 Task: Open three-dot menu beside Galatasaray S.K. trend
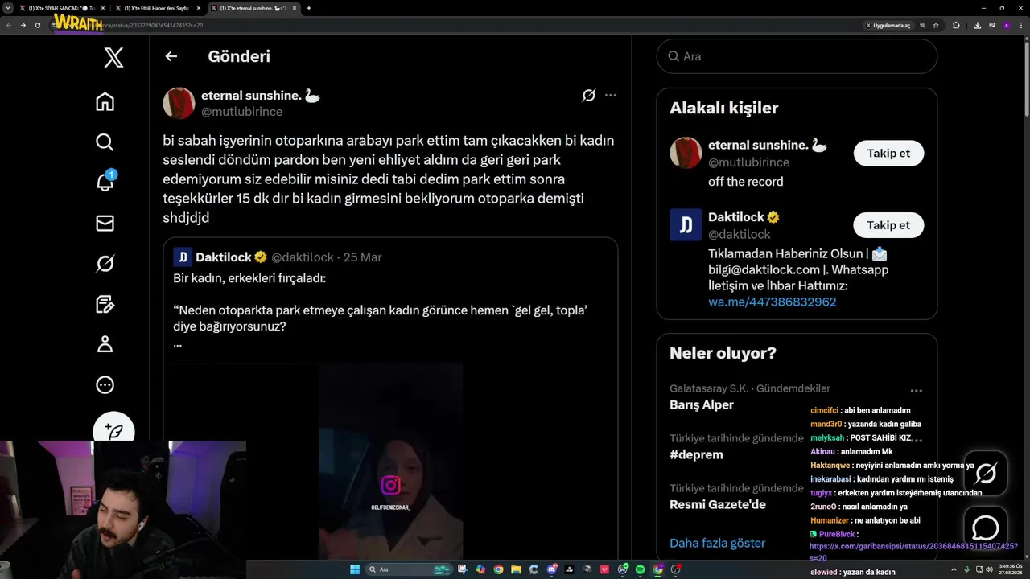click(x=917, y=391)
